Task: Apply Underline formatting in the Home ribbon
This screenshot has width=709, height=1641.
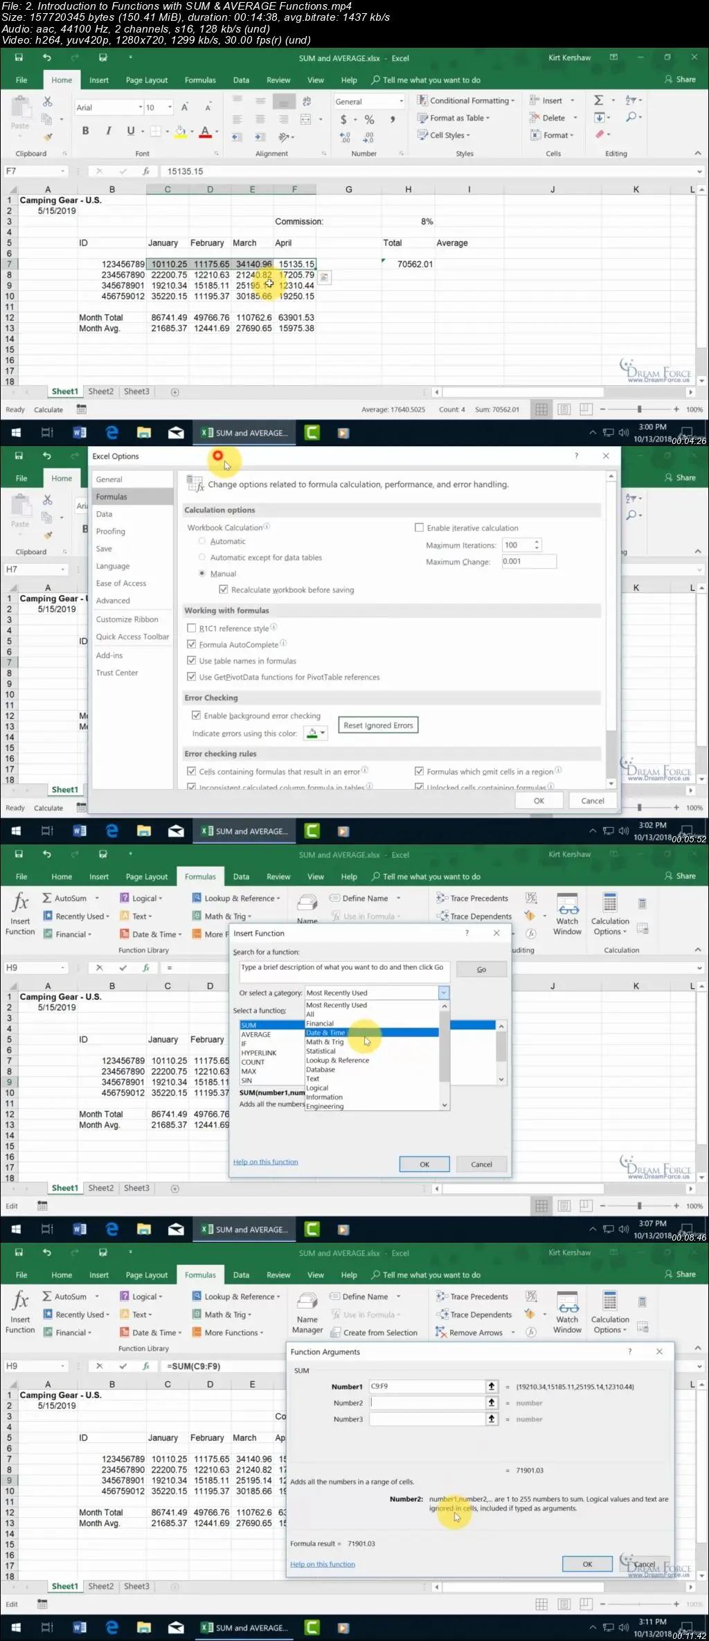Action: [x=130, y=130]
